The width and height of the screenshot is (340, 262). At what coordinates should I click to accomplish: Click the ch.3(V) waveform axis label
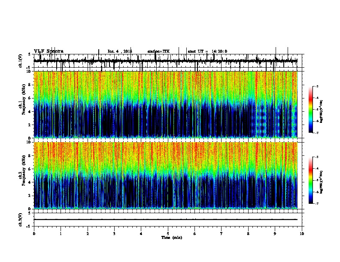tap(21, 220)
